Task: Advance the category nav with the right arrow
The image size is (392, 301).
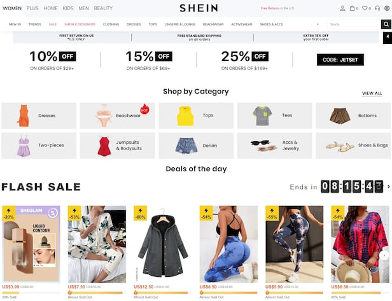Action: click(318, 24)
